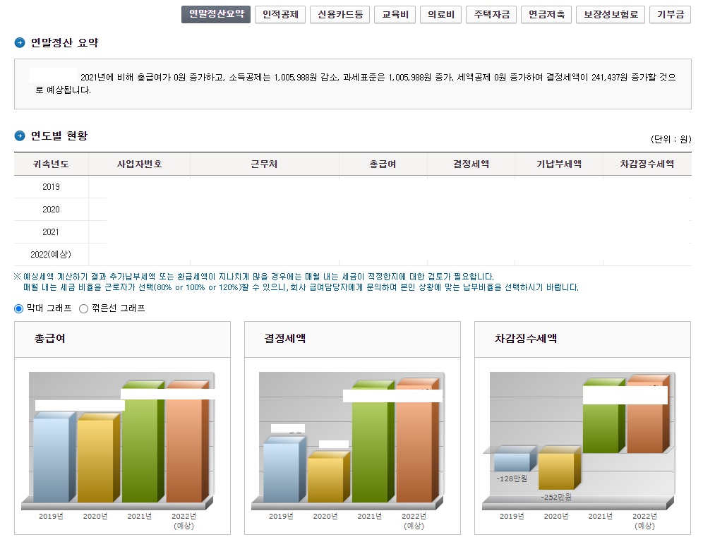Image resolution: width=703 pixels, height=554 pixels.
Task: Open the 기부금 tab
Action: point(670,14)
